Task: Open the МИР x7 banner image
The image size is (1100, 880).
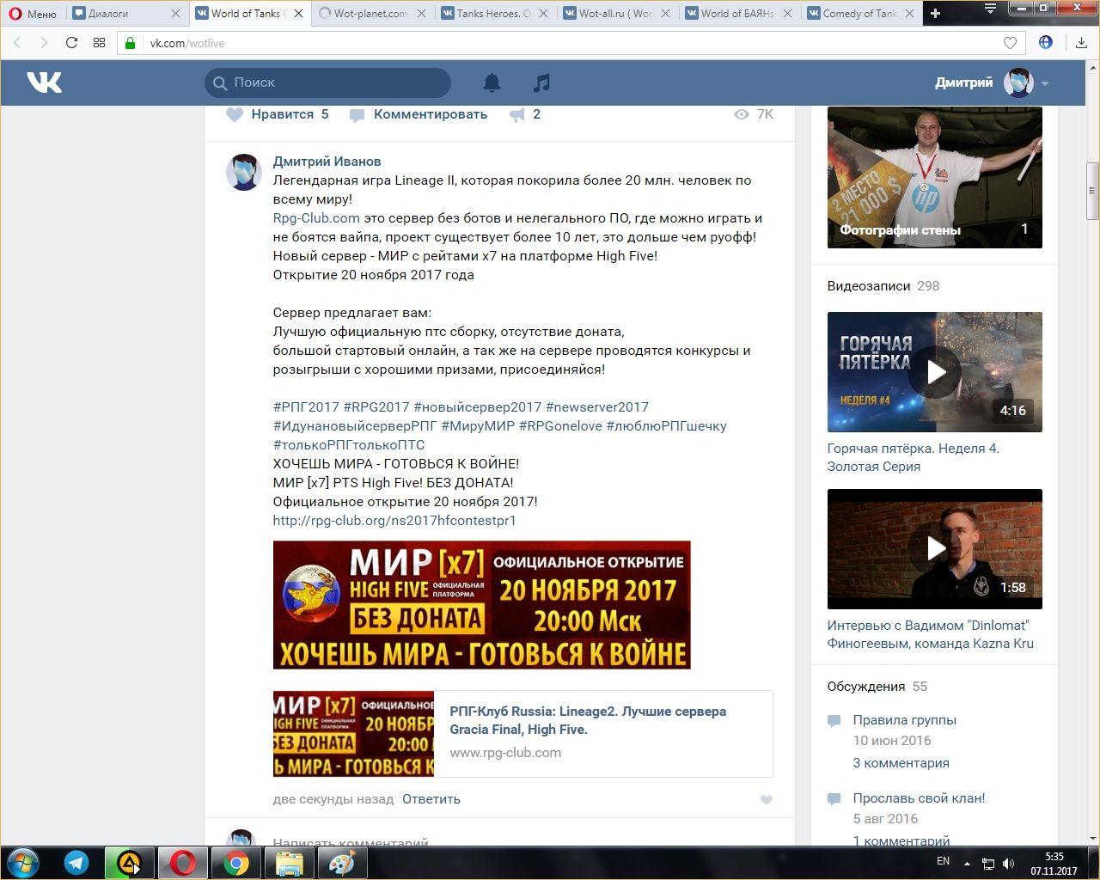Action: click(x=481, y=605)
